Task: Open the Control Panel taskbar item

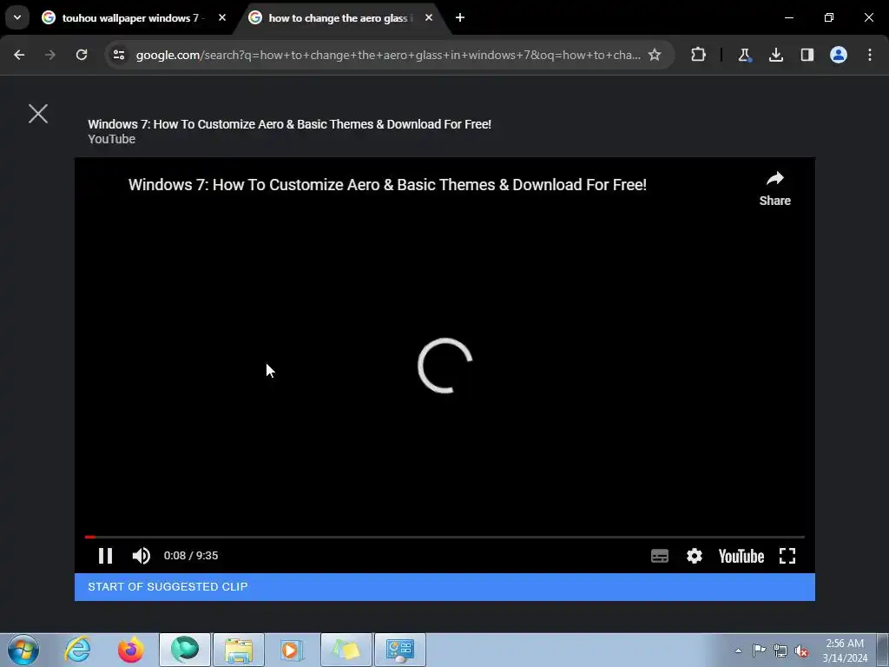Action: click(x=400, y=650)
